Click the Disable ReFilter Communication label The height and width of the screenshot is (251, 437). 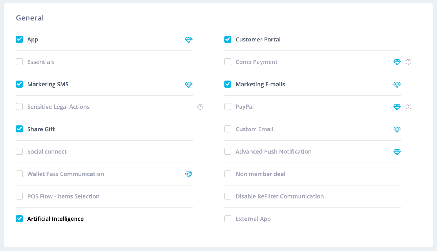(x=280, y=196)
